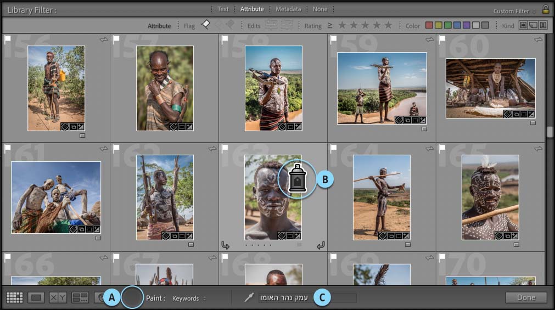Image resolution: width=555 pixels, height=310 pixels.
Task: Set rating filter to five stars
Action: pos(388,25)
